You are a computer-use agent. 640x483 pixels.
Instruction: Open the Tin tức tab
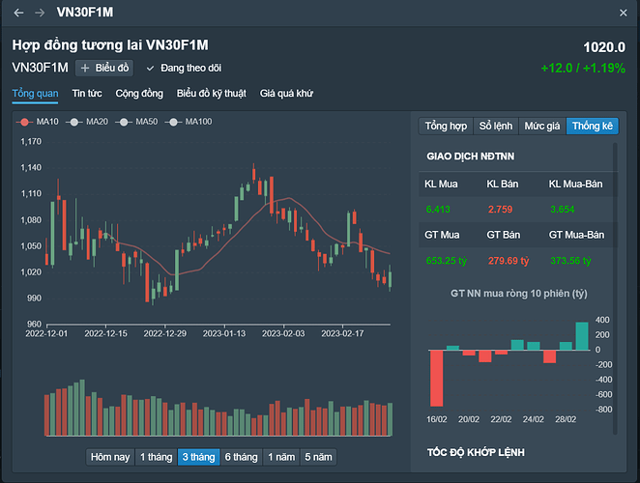tap(87, 93)
